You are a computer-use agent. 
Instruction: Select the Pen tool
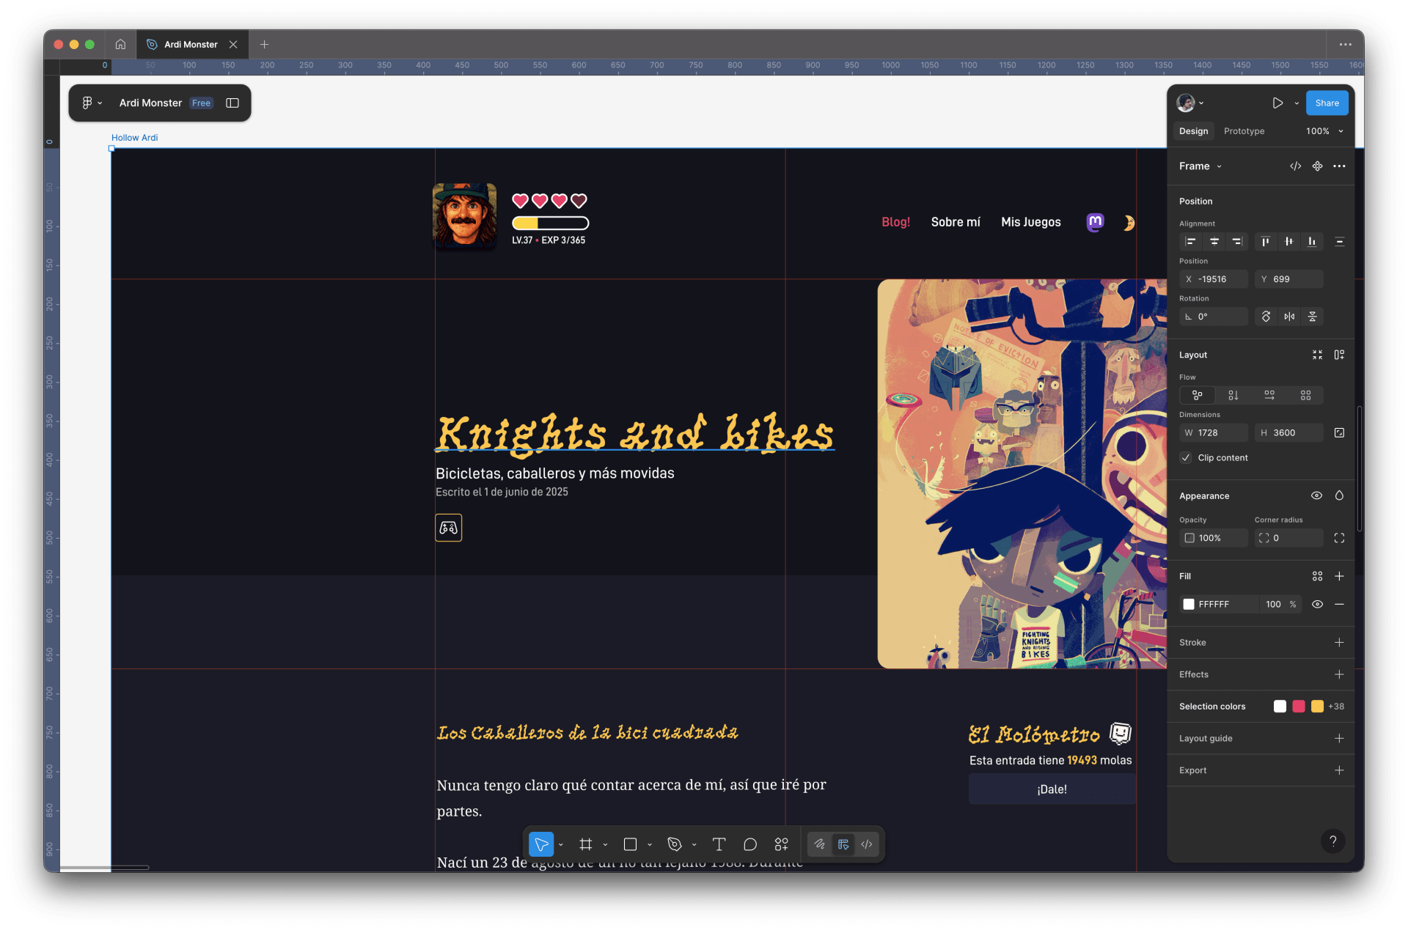(675, 844)
